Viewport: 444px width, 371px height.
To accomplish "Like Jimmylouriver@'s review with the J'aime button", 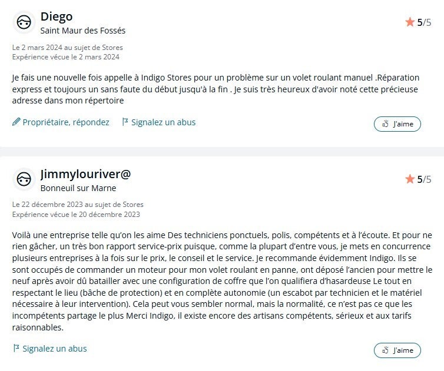I will [397, 350].
